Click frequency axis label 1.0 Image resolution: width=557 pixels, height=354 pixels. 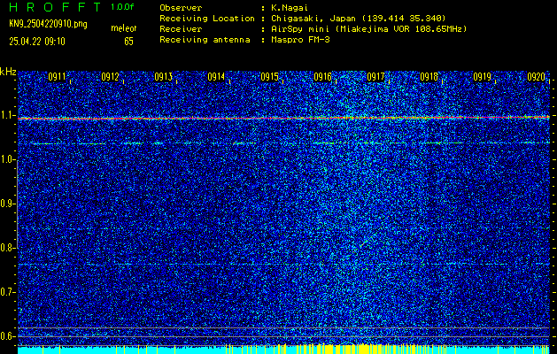tap(6, 160)
